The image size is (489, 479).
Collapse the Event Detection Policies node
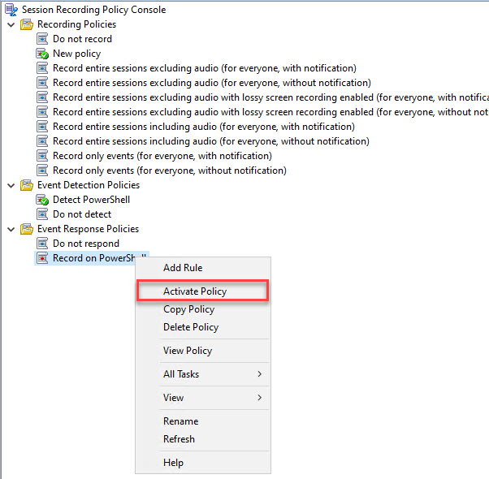tap(11, 186)
